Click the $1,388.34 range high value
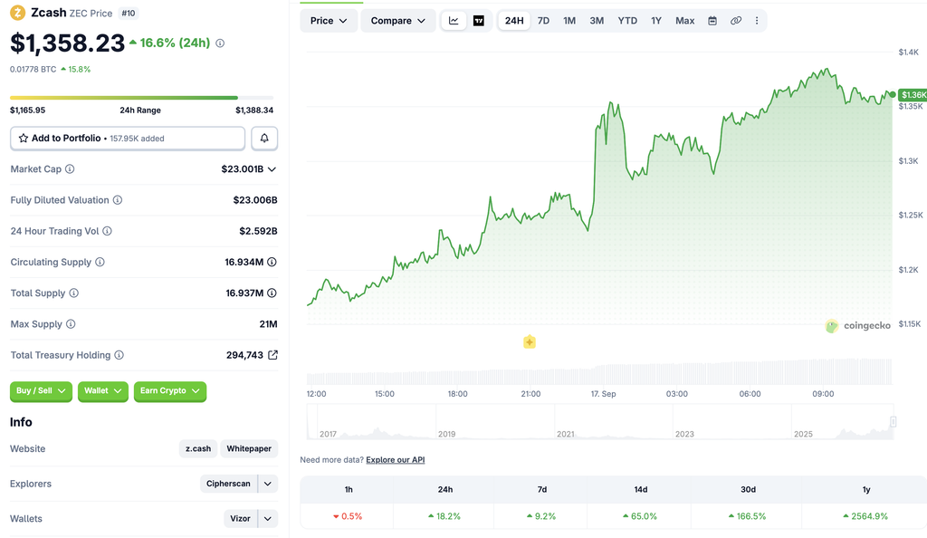This screenshot has height=538, width=927. click(254, 110)
